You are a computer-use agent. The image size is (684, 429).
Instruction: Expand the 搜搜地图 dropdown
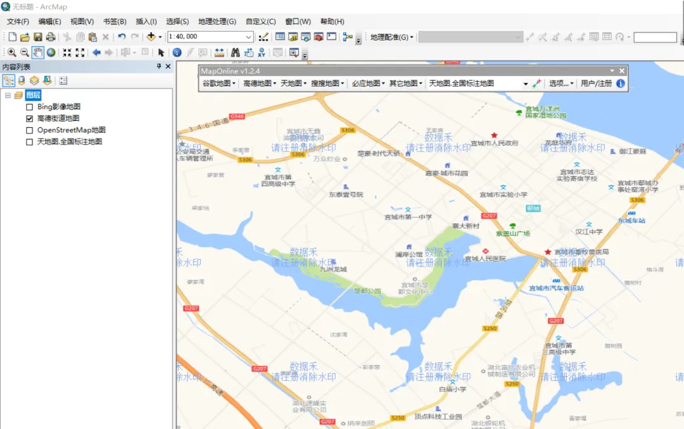coord(327,84)
